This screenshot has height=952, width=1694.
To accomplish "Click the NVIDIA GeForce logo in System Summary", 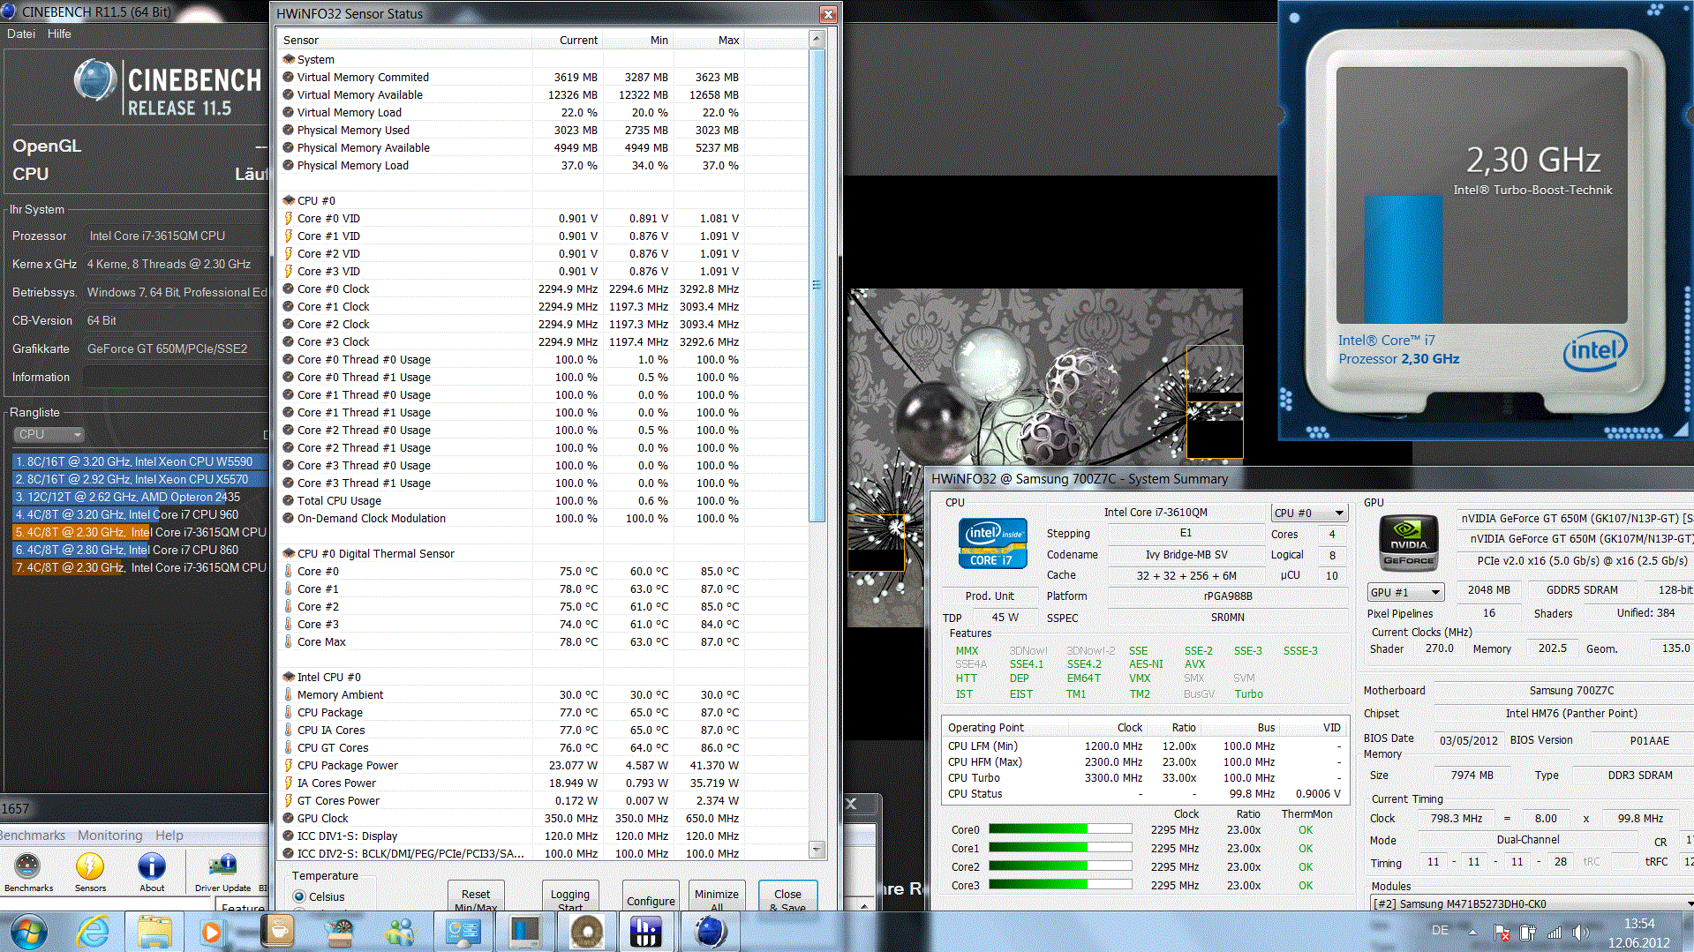I will point(1408,543).
